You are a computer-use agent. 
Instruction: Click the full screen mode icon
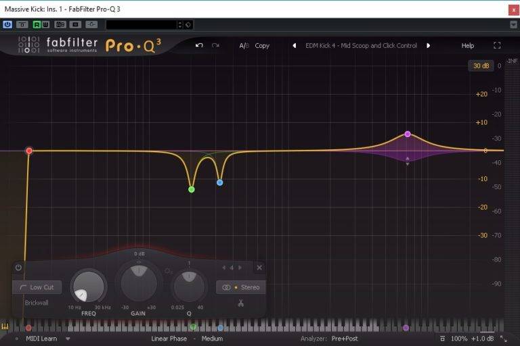pyautogui.click(x=497, y=45)
